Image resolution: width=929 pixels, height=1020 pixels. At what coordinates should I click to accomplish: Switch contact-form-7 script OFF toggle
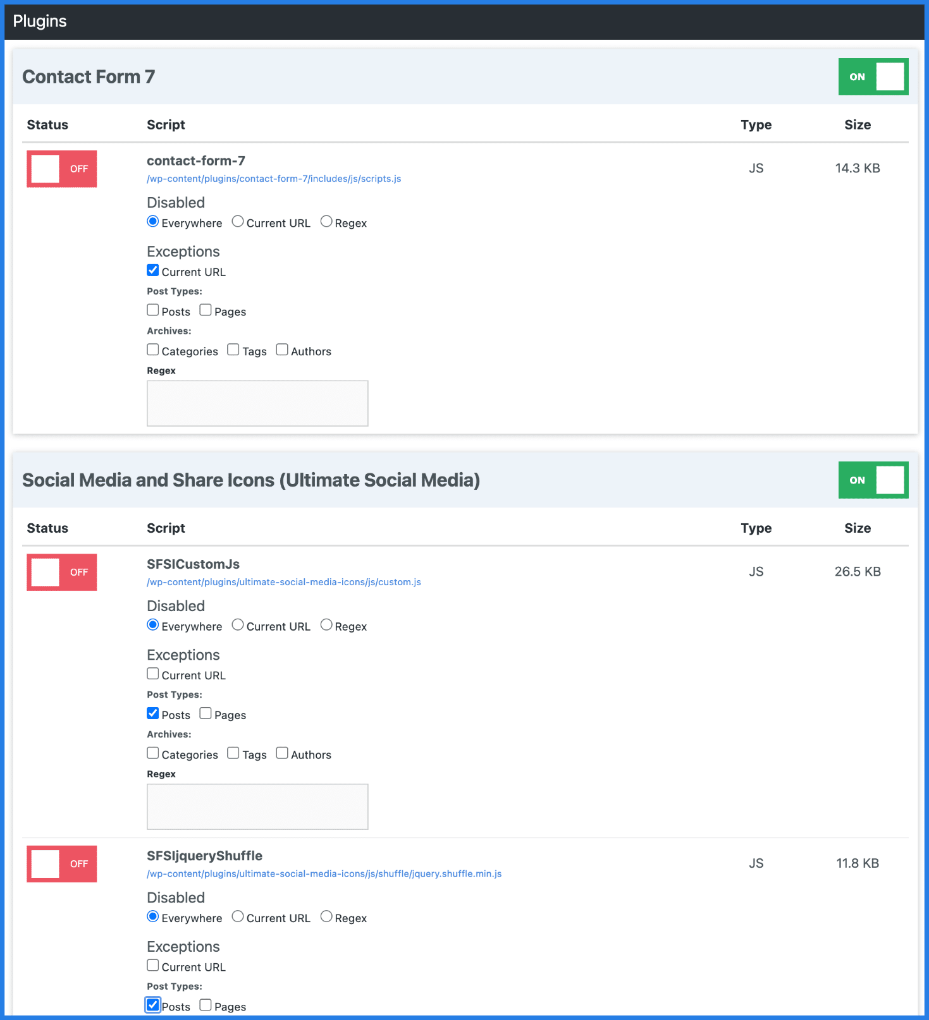pyautogui.click(x=61, y=169)
